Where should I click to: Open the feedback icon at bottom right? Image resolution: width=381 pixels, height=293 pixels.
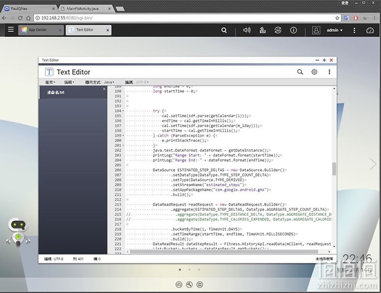(x=200, y=284)
